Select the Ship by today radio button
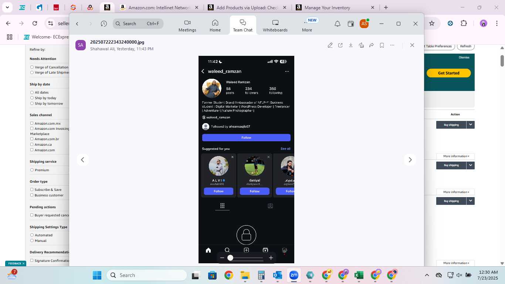 coord(32,98)
